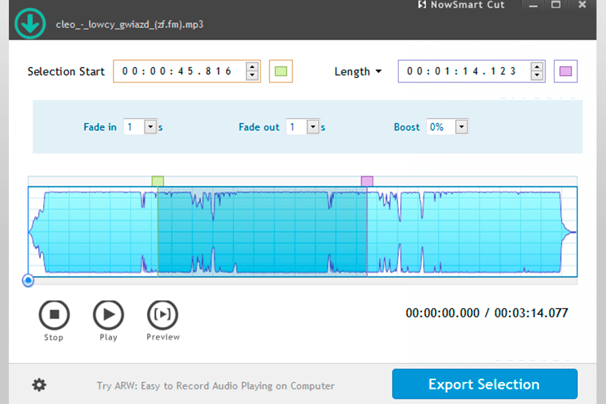Select the purple end marker on the waveform
The image size is (606, 404).
click(367, 181)
